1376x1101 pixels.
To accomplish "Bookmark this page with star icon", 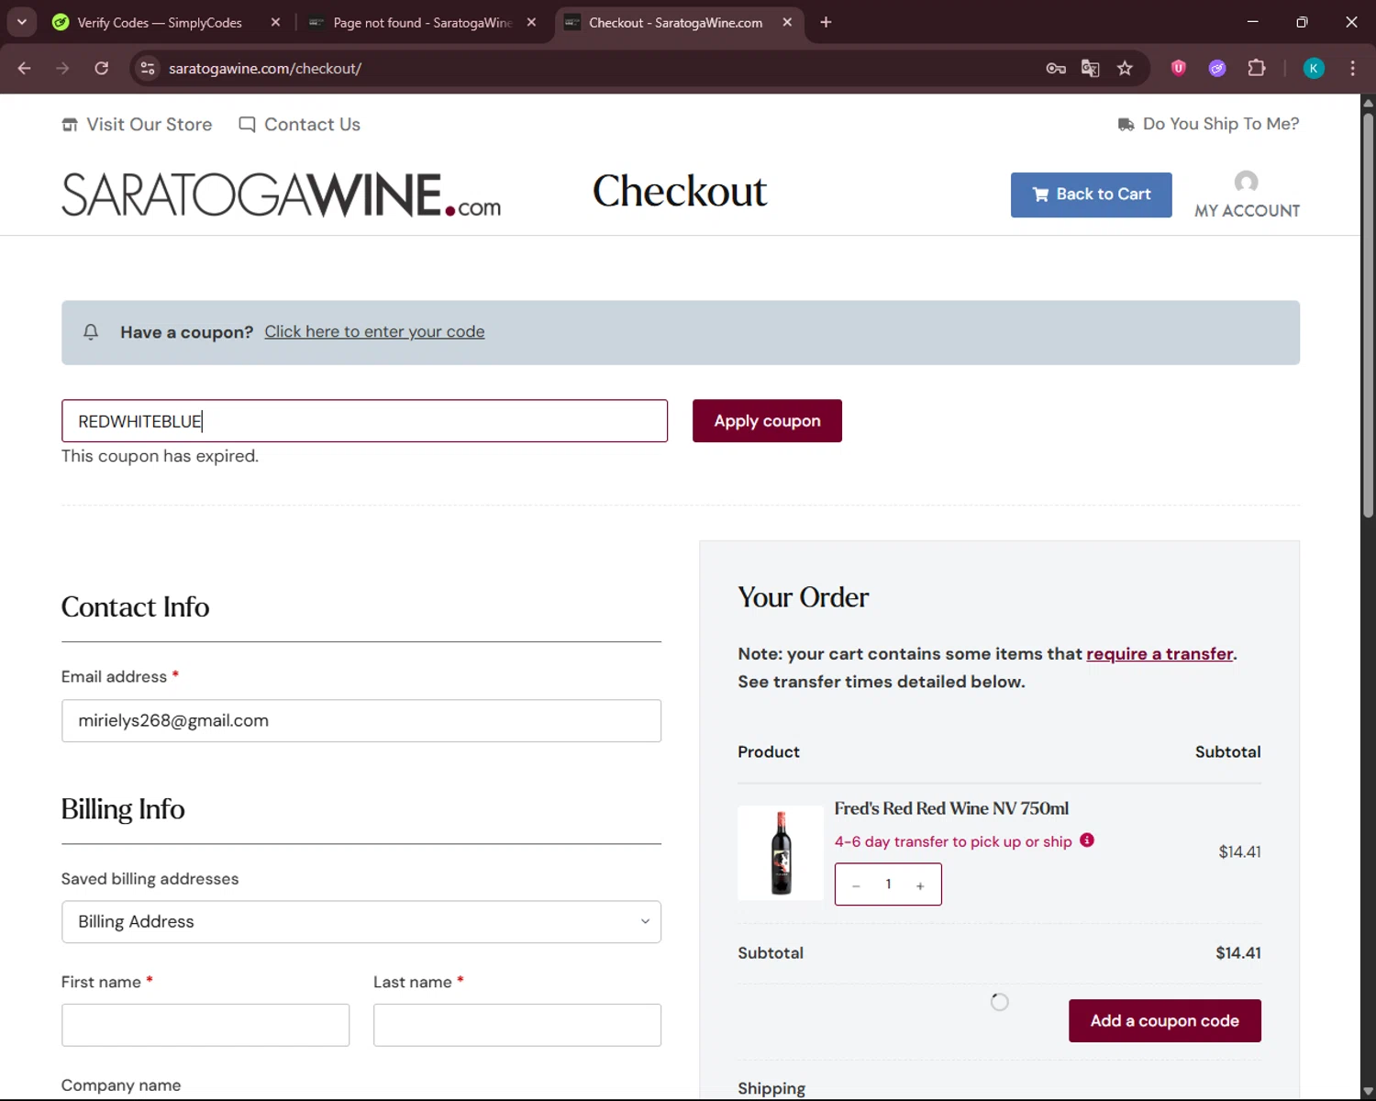I will coord(1125,68).
